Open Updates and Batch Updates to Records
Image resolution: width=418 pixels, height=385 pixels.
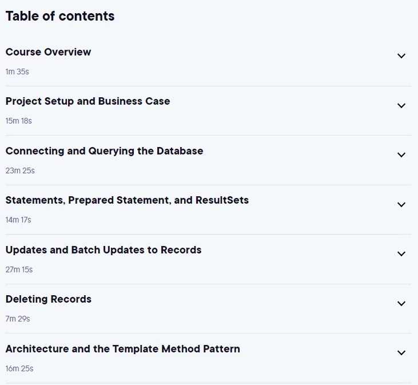click(x=103, y=250)
